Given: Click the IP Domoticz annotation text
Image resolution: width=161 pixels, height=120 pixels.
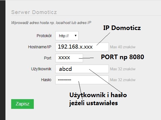Looking at the screenshot, I should coord(122,28).
